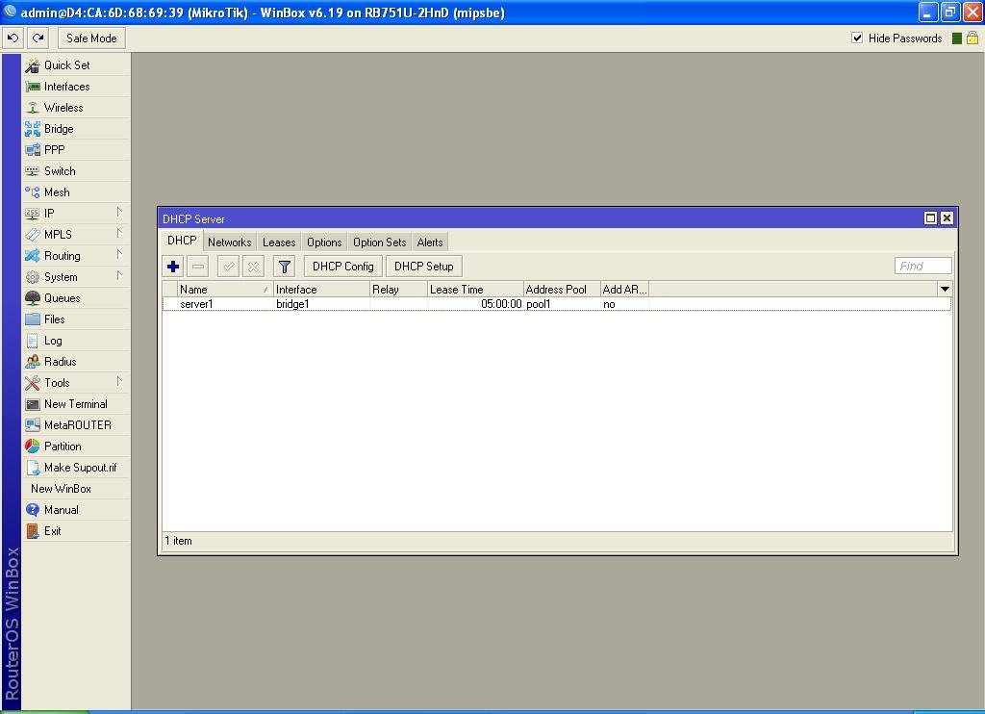Enable the selected DHCP server with check icon
This screenshot has height=714, width=985.
(228, 267)
